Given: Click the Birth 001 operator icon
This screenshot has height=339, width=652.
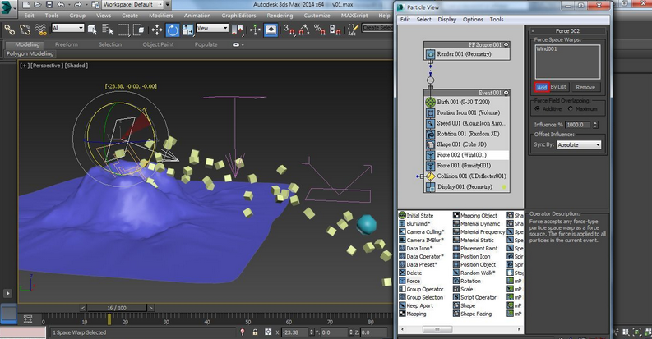Looking at the screenshot, I should pos(430,102).
